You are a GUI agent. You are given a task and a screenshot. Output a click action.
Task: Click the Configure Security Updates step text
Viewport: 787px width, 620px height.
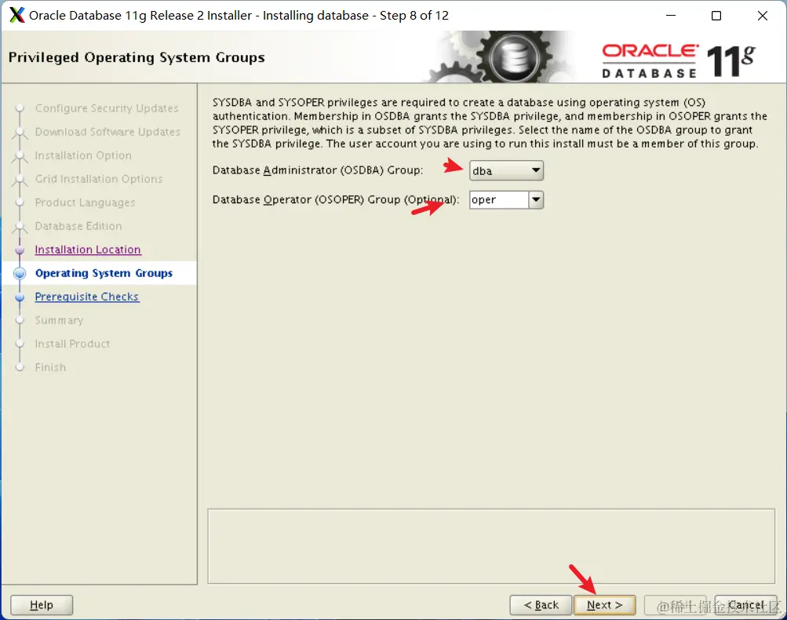point(107,108)
